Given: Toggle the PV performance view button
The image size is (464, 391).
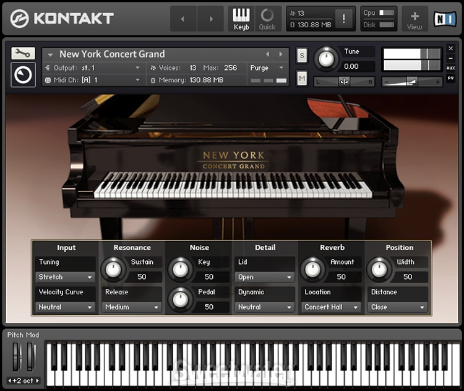Looking at the screenshot, I should point(450,78).
